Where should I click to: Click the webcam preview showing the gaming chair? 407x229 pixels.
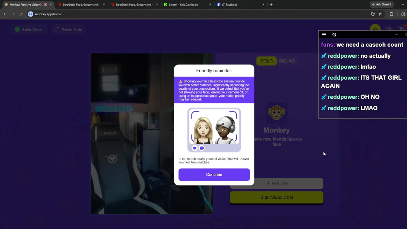click(152, 134)
